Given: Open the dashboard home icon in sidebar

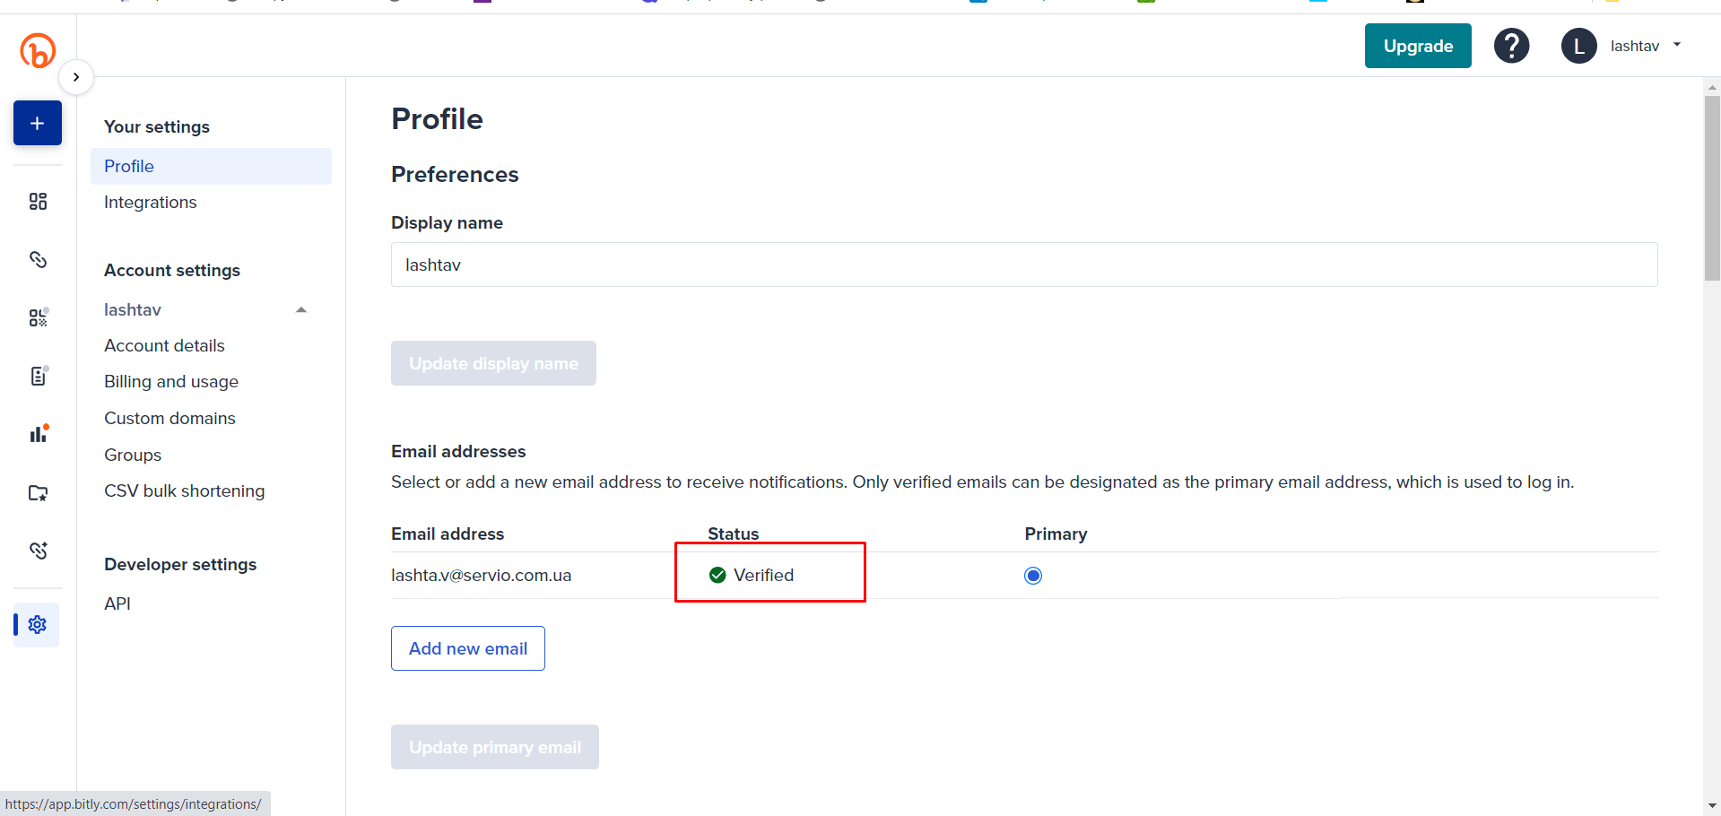Looking at the screenshot, I should pos(38,201).
